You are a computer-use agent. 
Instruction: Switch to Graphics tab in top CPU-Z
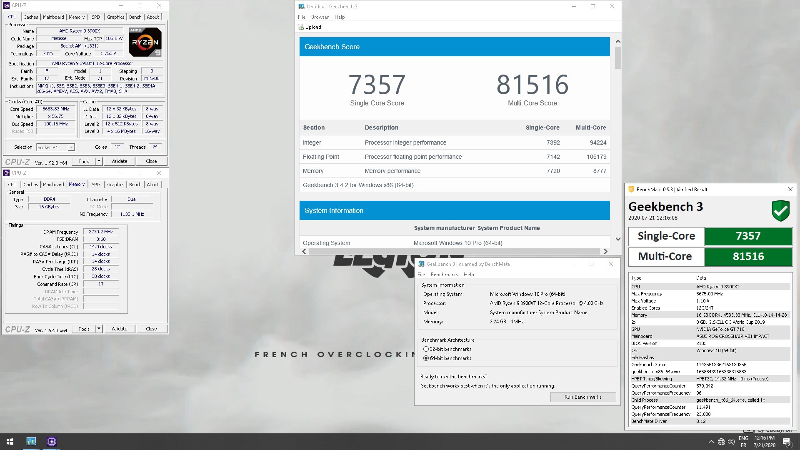(x=115, y=17)
